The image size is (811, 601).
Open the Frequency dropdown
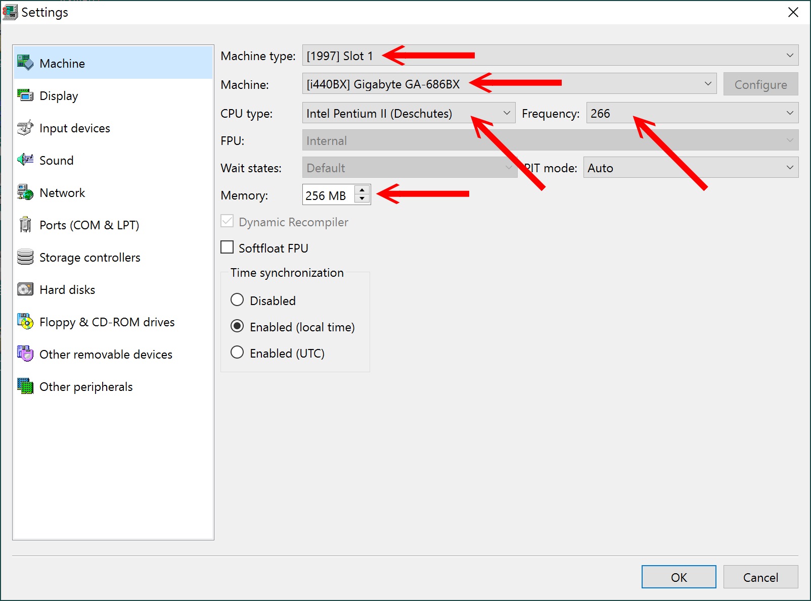692,113
